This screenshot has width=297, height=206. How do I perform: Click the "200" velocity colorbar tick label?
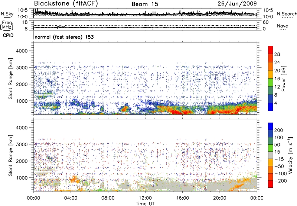coord(279,130)
